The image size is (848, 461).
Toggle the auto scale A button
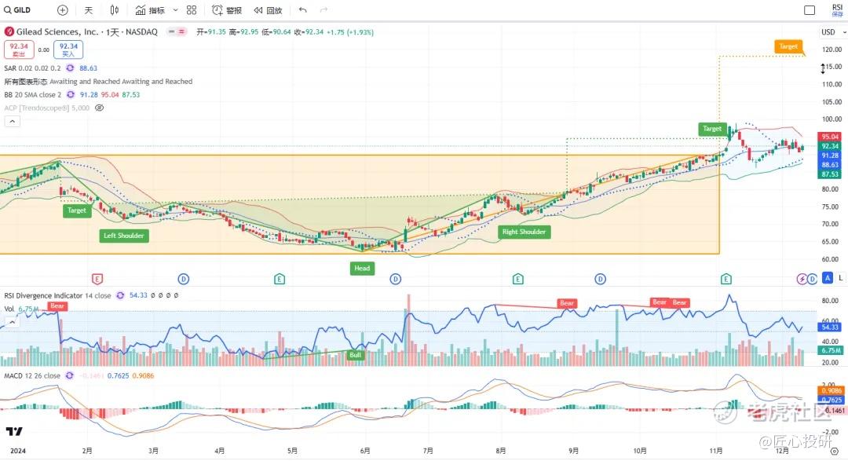[828, 278]
